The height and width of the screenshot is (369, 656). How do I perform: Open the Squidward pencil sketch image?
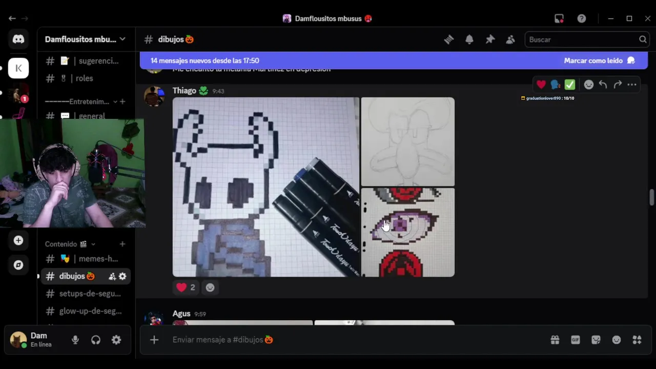(x=408, y=141)
